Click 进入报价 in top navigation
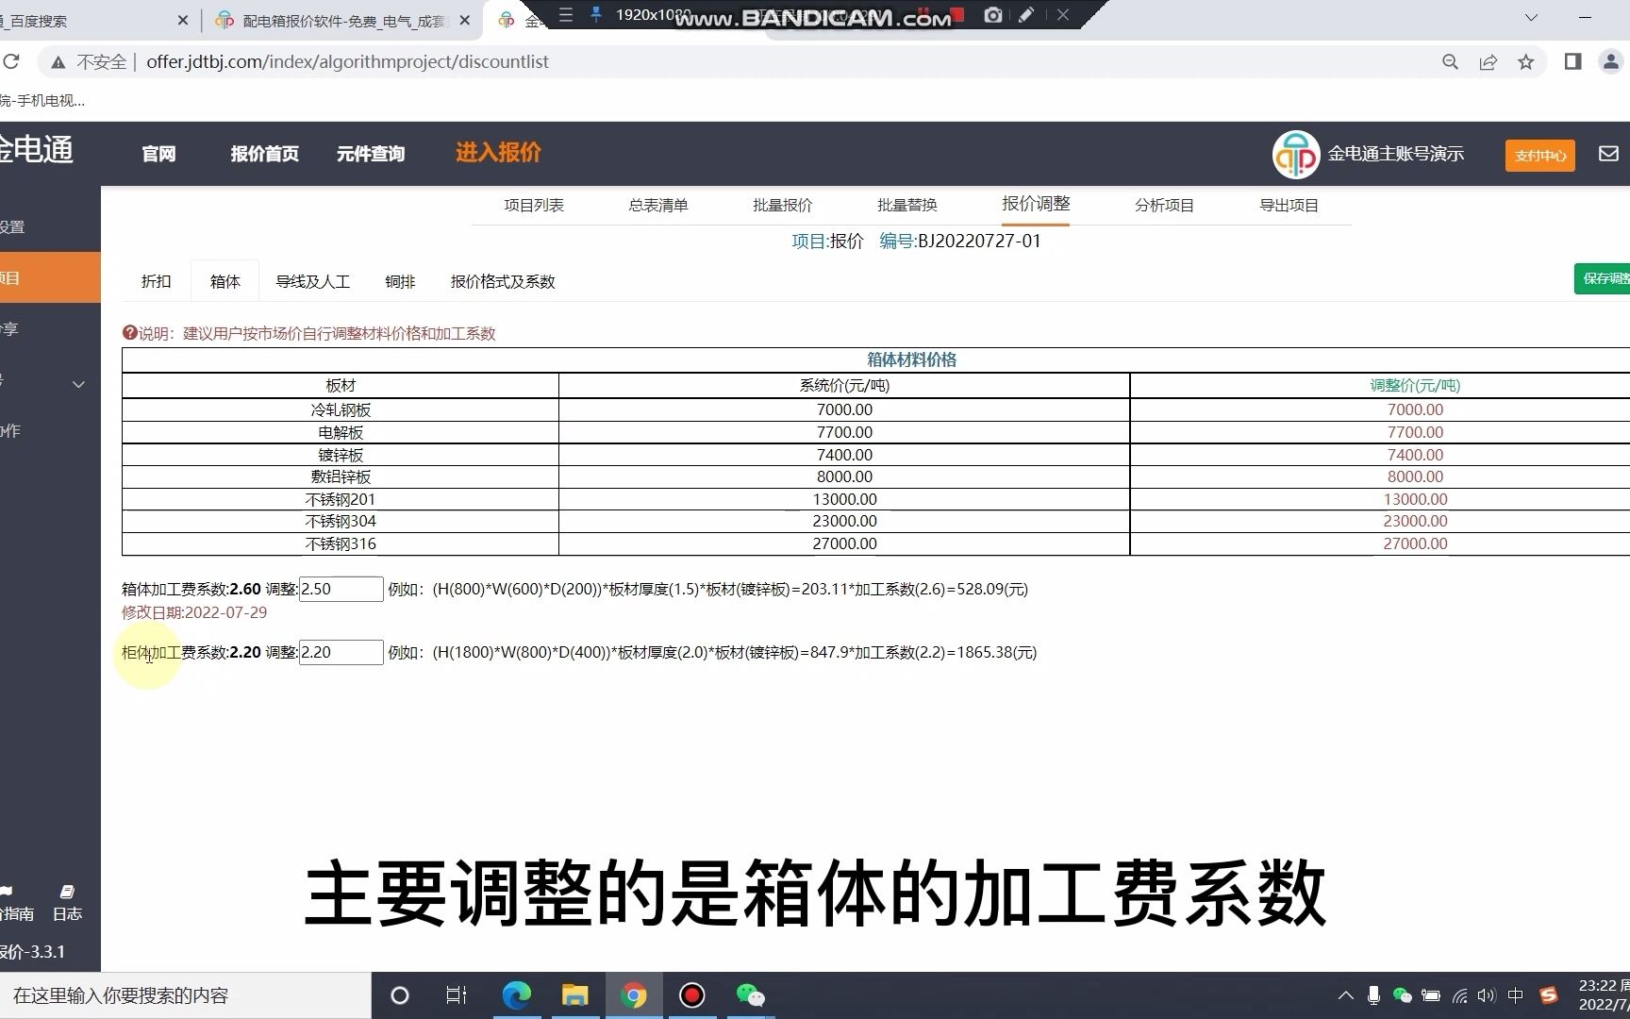The height and width of the screenshot is (1019, 1630). pyautogui.click(x=498, y=152)
